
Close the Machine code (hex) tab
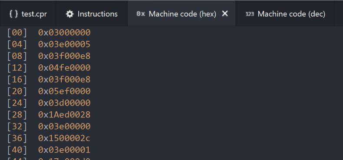(225, 13)
